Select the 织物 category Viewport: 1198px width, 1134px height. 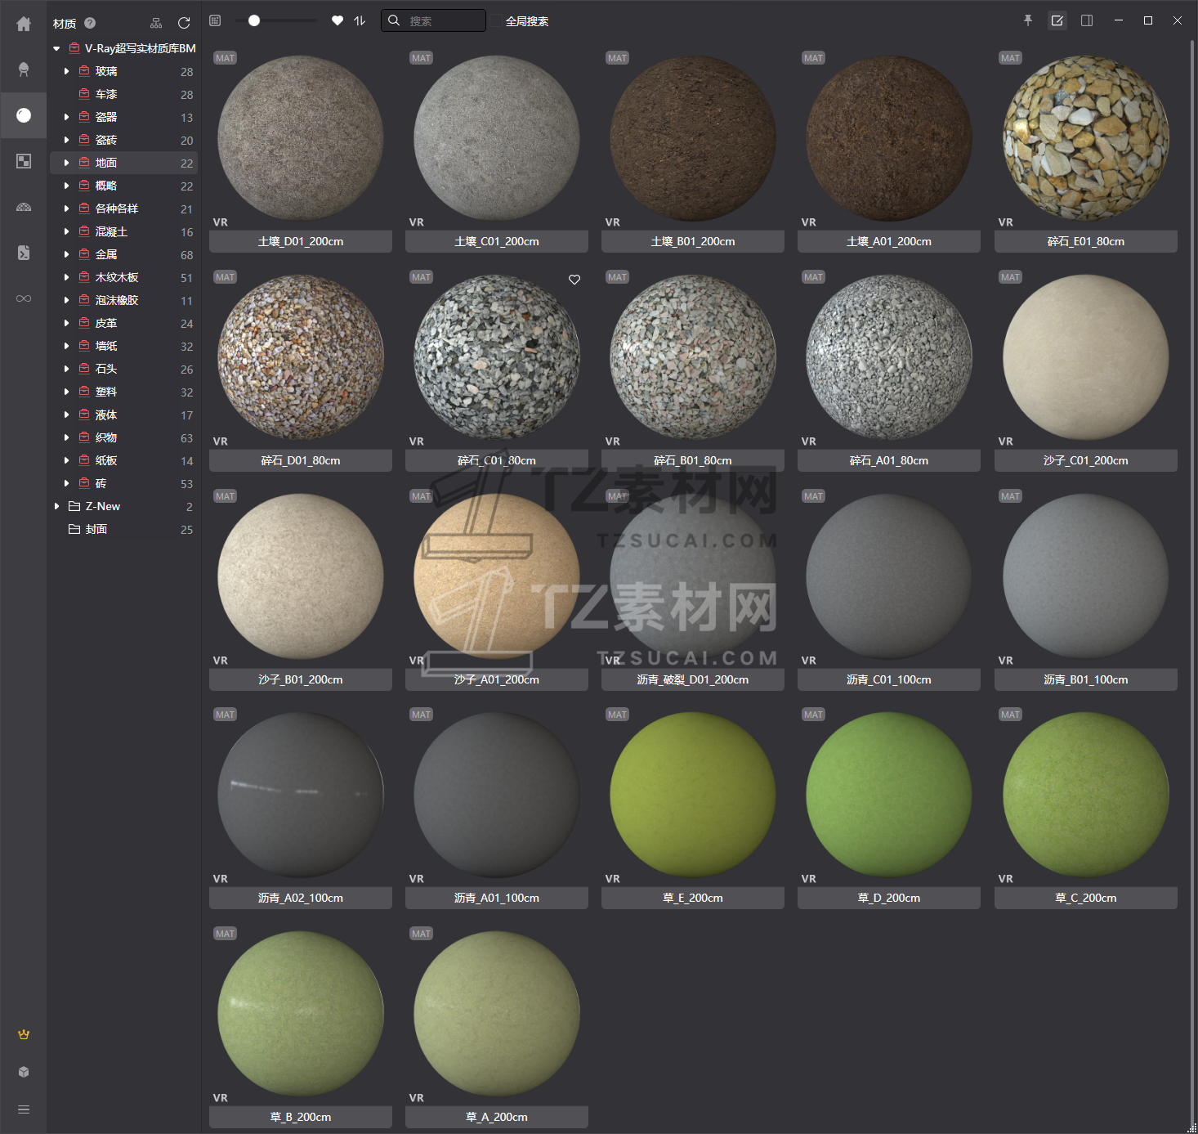point(123,437)
